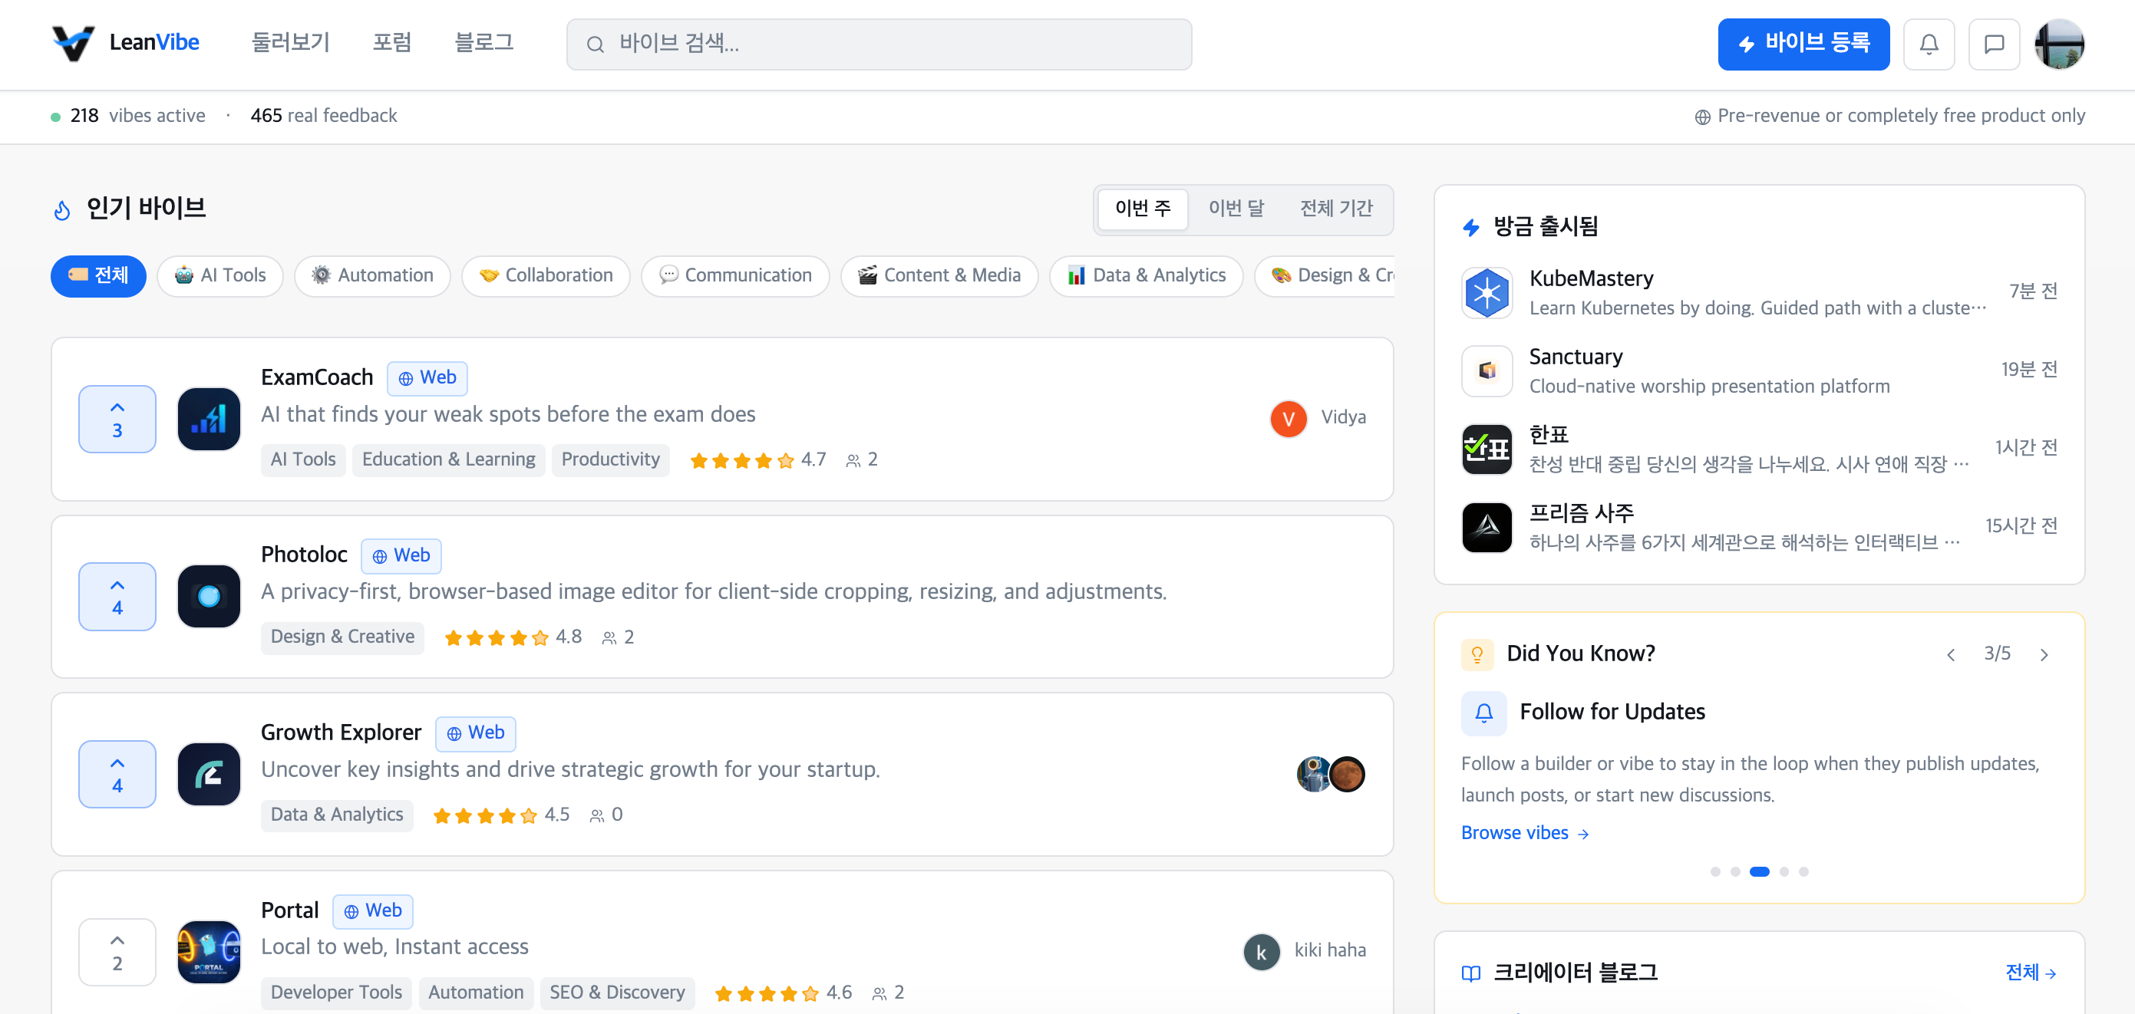Image resolution: width=2135 pixels, height=1014 pixels.
Task: Select the Photoloc app icon
Action: click(208, 596)
